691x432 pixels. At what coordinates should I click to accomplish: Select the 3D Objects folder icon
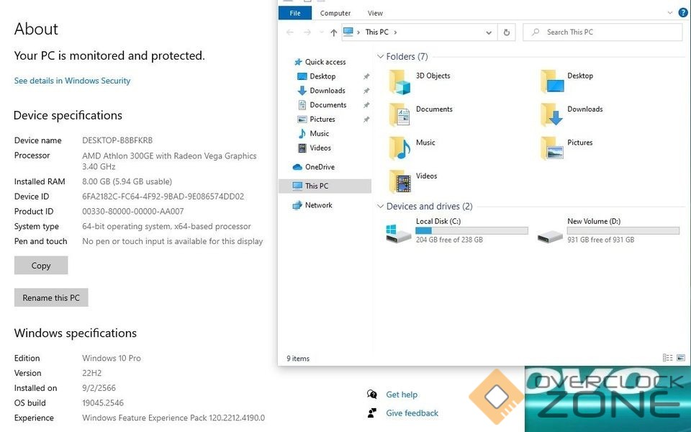399,82
